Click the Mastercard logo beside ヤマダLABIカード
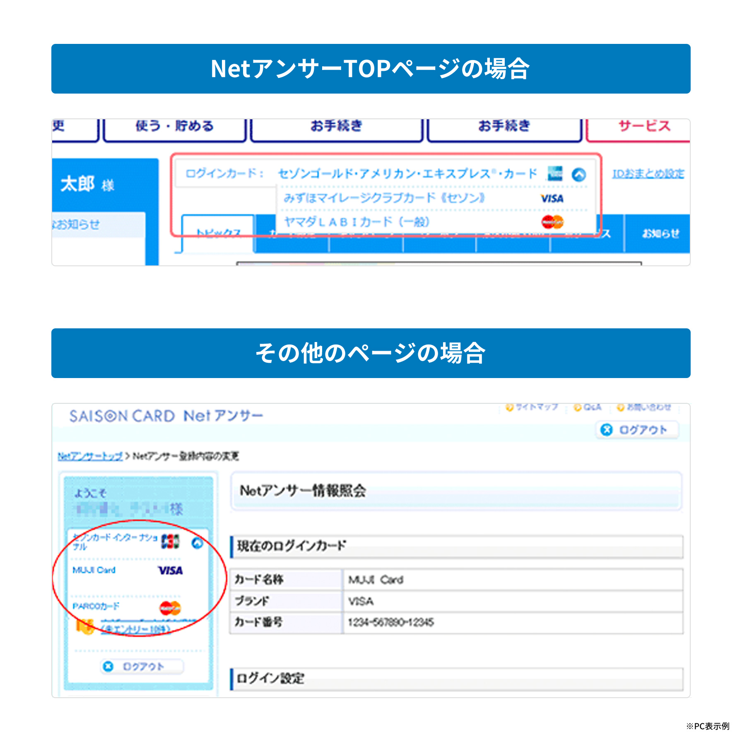 click(552, 222)
